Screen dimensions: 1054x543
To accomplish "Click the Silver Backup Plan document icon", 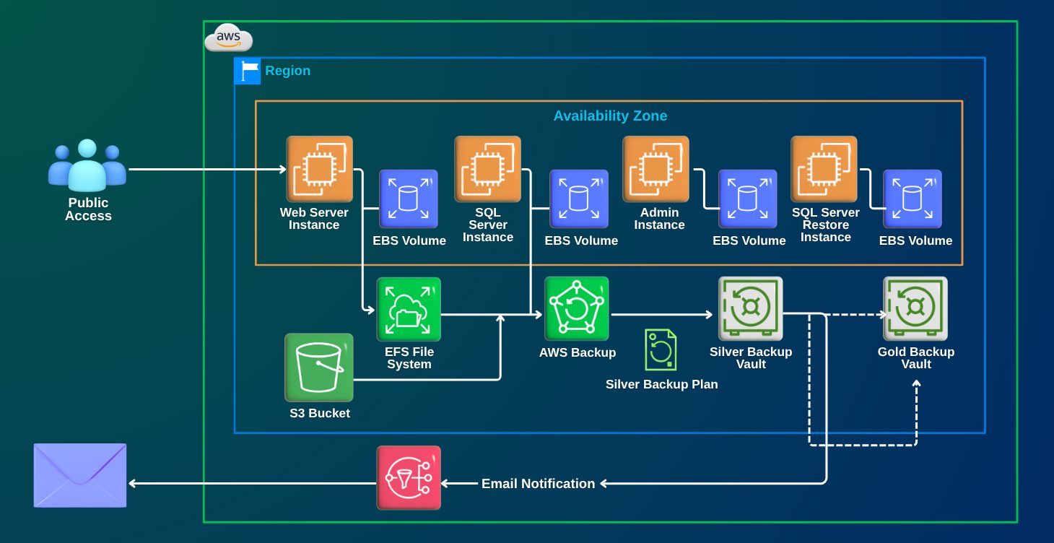I will [x=661, y=350].
